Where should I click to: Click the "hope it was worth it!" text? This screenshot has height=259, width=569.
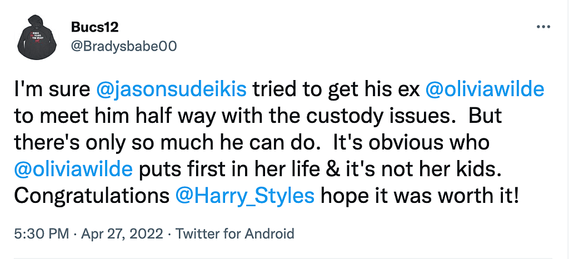[x=420, y=196]
